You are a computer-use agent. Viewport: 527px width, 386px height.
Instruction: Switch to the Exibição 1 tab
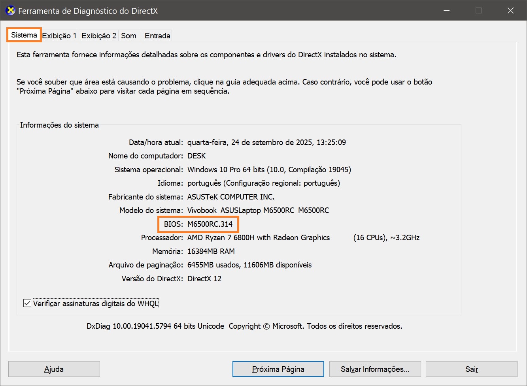tap(59, 36)
